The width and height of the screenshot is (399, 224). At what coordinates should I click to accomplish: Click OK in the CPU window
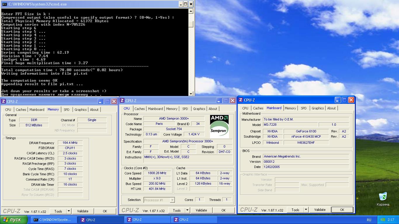[x=223, y=210]
